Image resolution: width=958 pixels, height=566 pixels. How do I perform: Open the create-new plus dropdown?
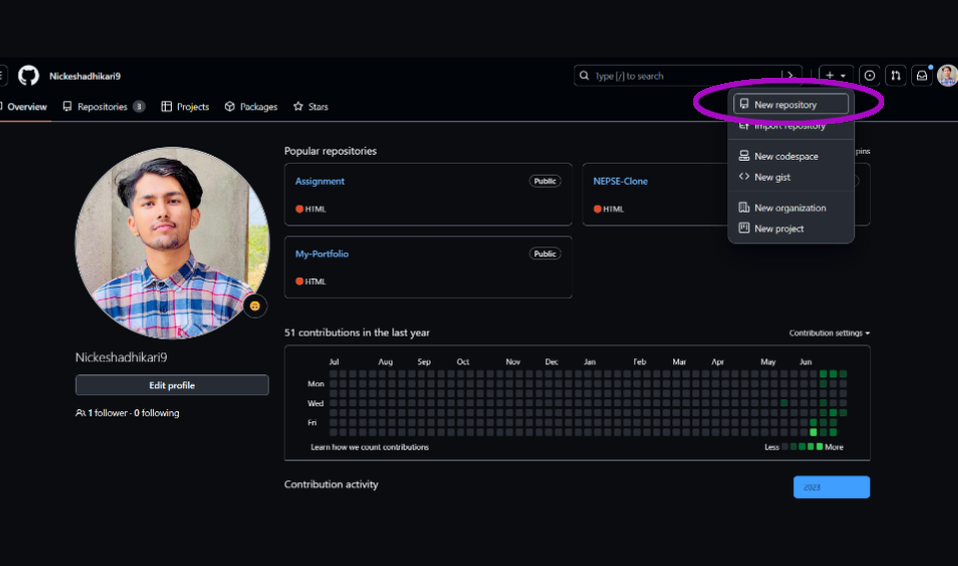coord(836,76)
